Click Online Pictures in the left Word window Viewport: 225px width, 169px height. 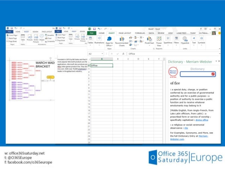[36, 38]
